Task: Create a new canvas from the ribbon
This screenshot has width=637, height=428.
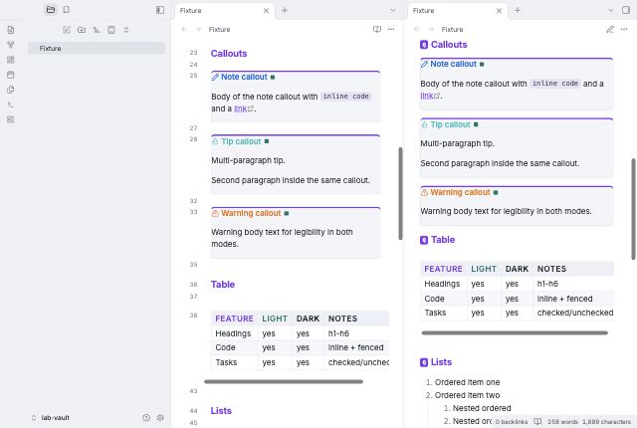Action: point(11,60)
